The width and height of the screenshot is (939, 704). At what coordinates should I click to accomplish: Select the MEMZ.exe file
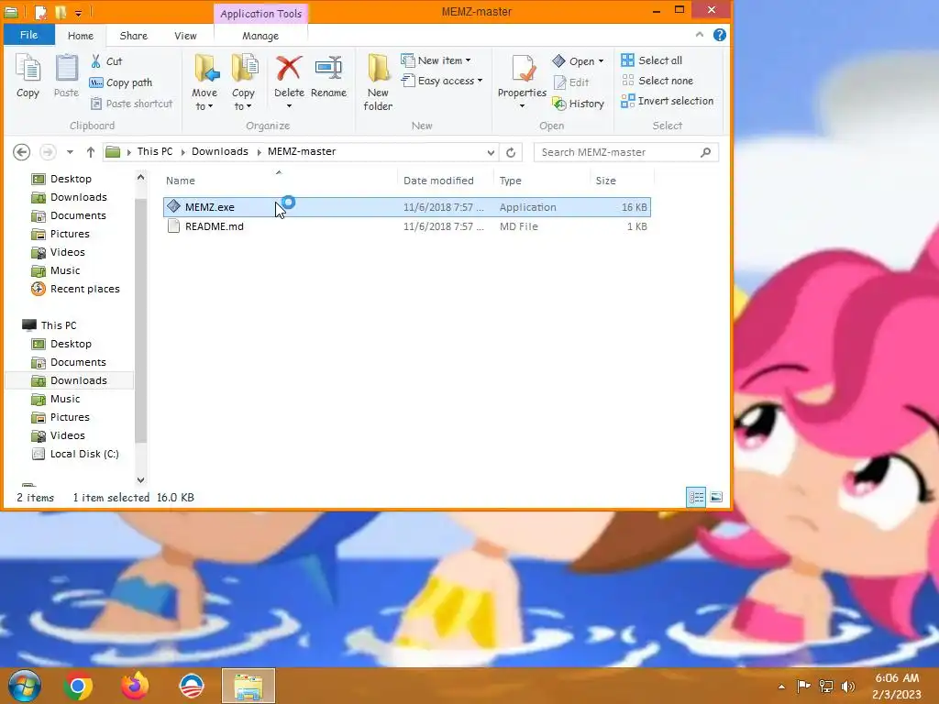(406, 207)
